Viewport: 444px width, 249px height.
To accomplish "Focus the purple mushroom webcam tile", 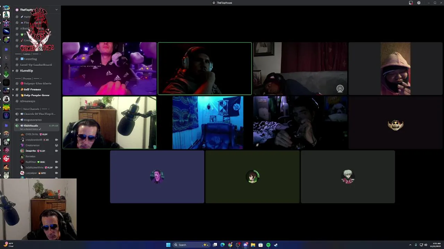I will pyautogui.click(x=109, y=68).
